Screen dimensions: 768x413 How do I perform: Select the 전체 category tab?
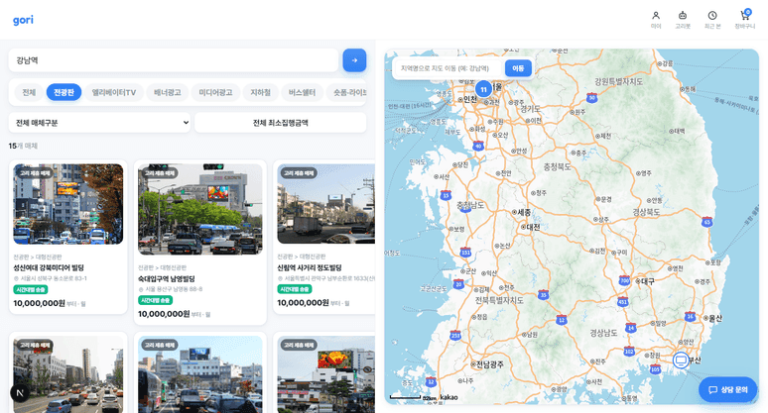pyautogui.click(x=29, y=92)
